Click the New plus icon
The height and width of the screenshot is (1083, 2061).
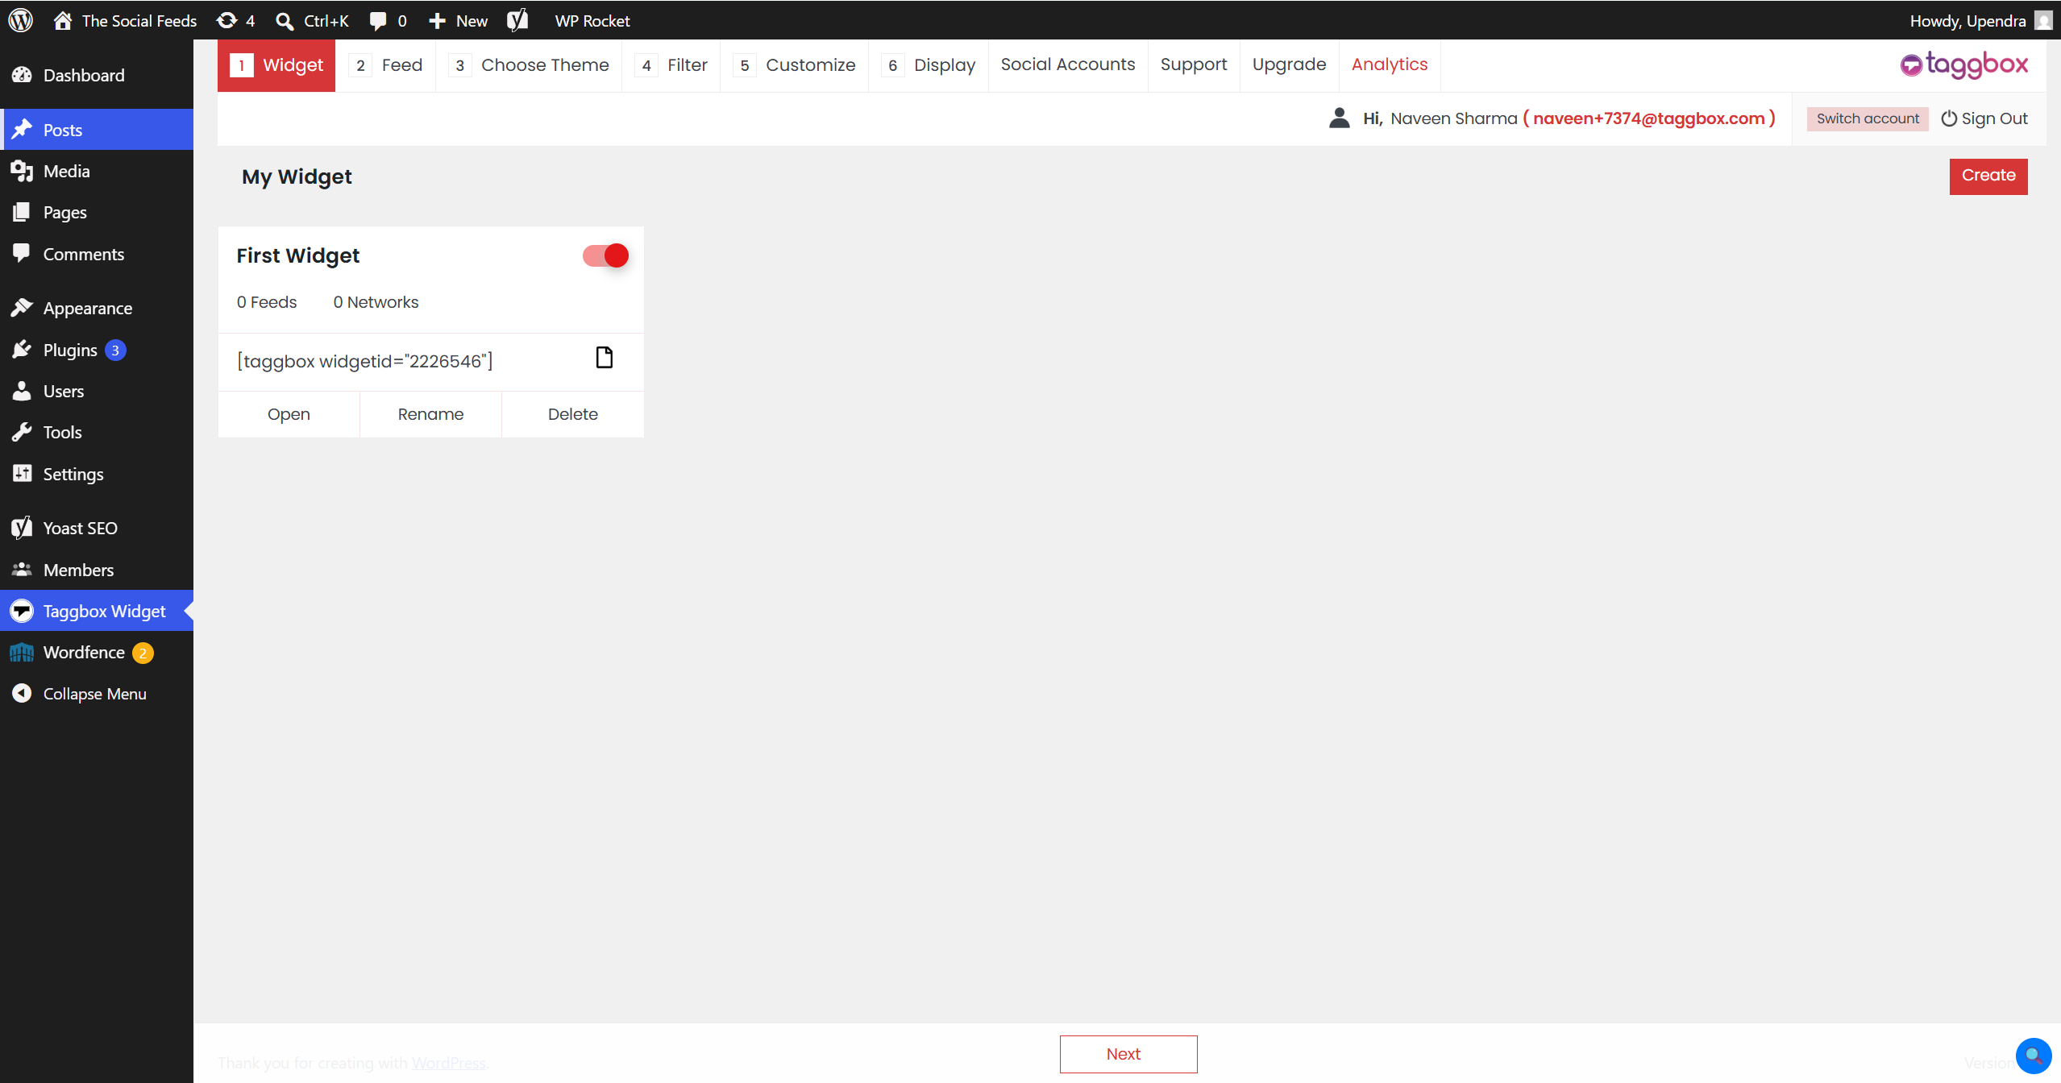[437, 20]
